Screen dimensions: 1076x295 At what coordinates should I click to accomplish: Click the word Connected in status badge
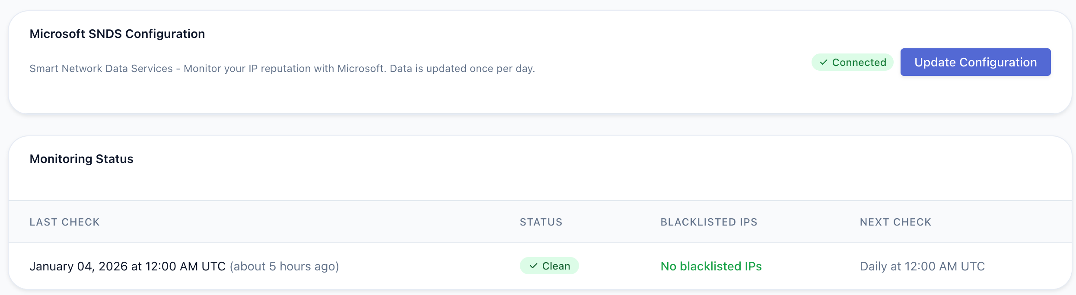coord(859,63)
